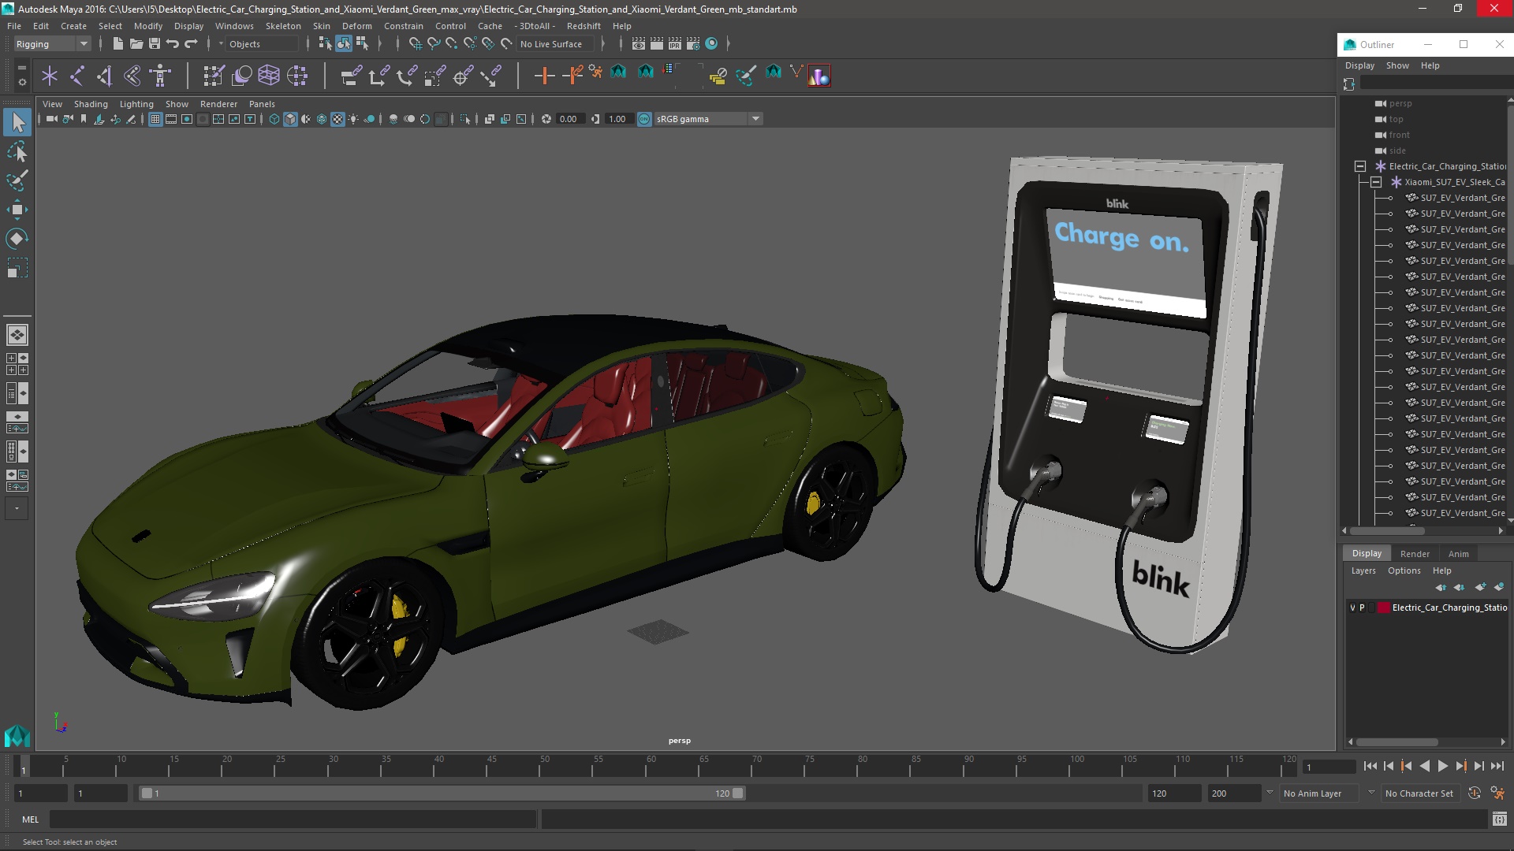The height and width of the screenshot is (851, 1514).
Task: Open the Skeleton menu
Action: [x=283, y=26]
